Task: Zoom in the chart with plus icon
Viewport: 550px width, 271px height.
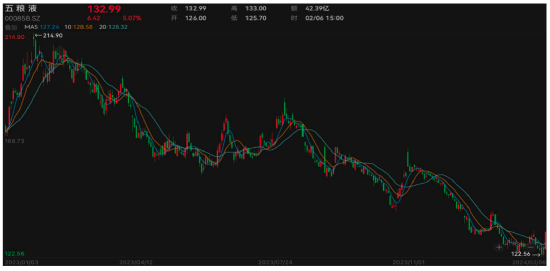Action: 499,247
